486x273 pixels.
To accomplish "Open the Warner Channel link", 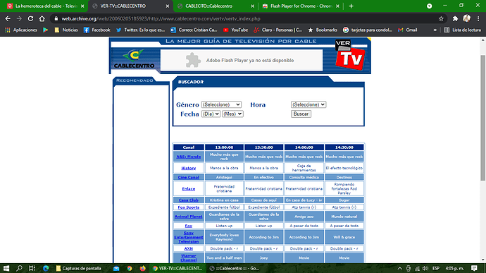I will coord(189,257).
